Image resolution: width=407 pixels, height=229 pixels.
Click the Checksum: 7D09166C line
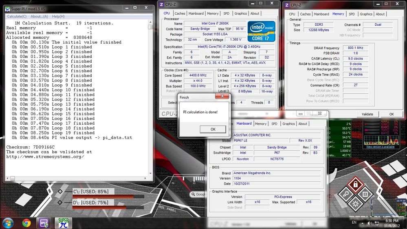(31, 147)
